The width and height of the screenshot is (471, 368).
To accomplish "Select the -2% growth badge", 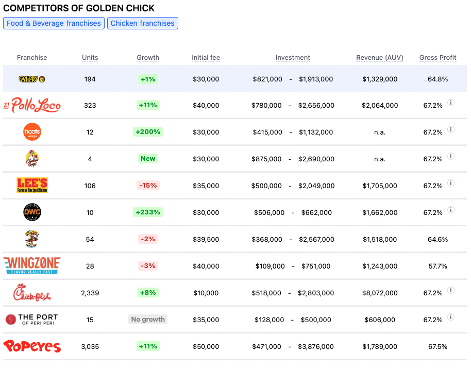I will (148, 239).
